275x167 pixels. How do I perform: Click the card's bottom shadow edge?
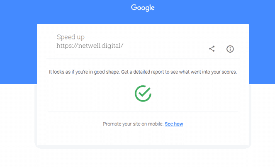point(143,147)
